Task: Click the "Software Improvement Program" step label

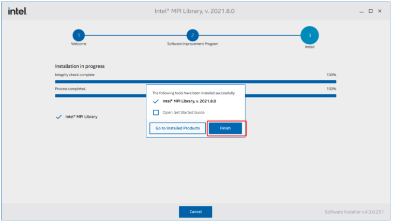Action: click(x=192, y=44)
